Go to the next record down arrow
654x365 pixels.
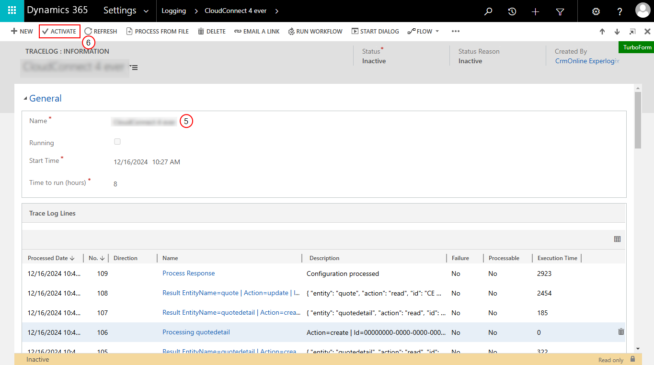point(617,32)
